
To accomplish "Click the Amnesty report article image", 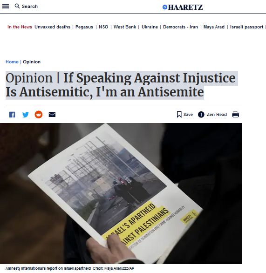I will (121, 193).
